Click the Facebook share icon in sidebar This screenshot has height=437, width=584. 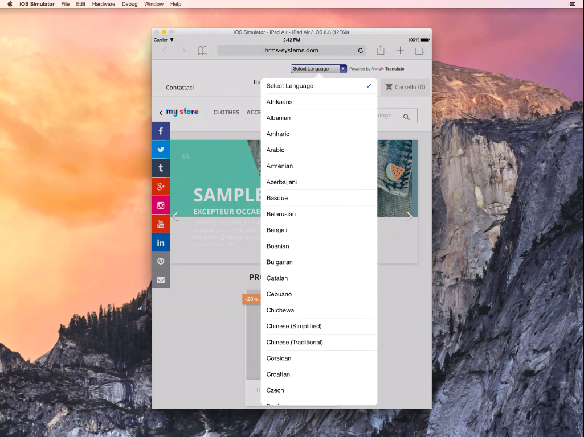pos(161,131)
